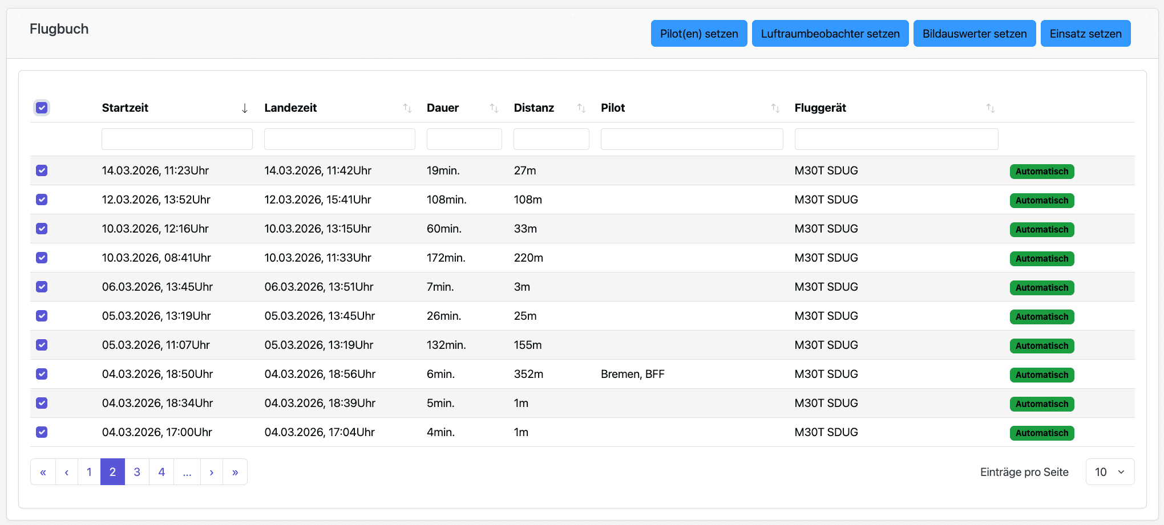Click the Einsatz setzen button

(1085, 34)
